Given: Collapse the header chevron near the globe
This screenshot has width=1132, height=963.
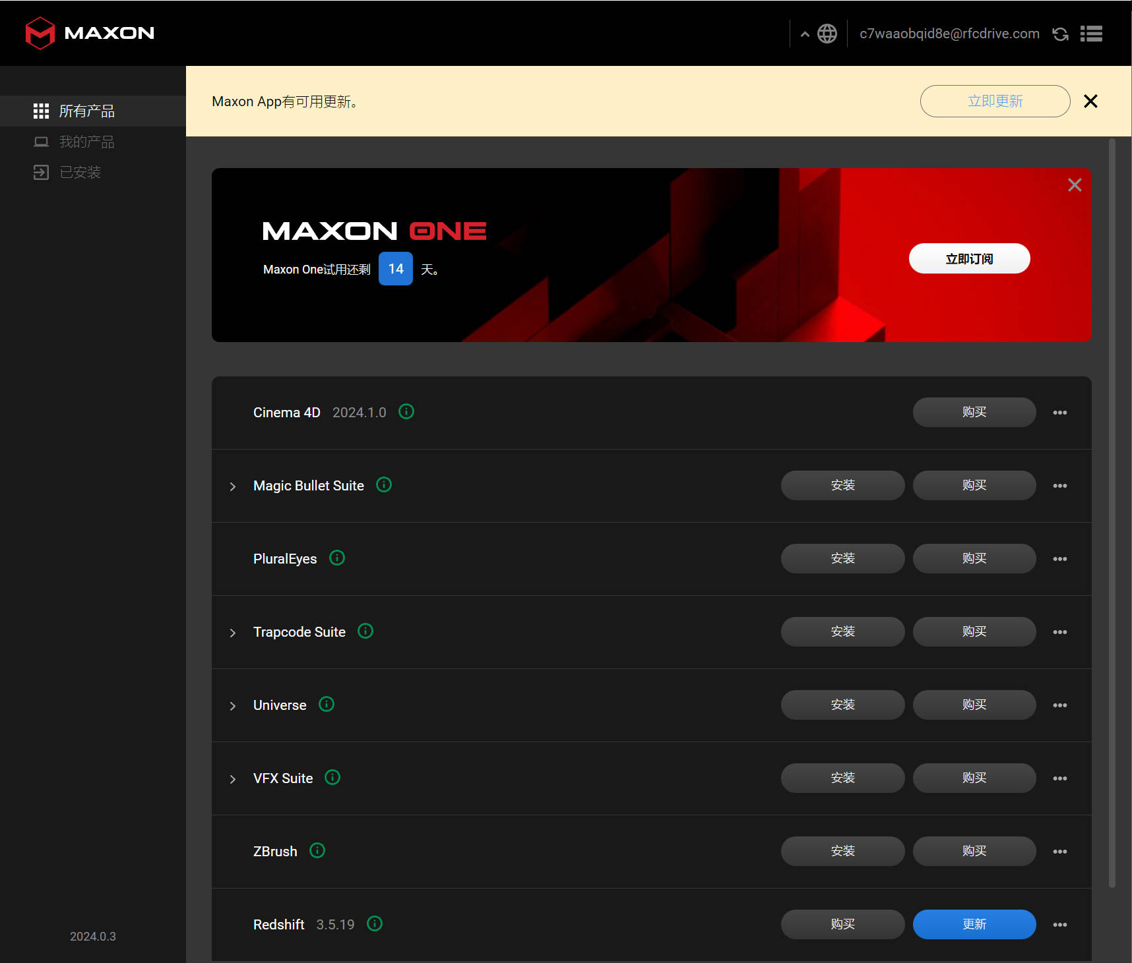Looking at the screenshot, I should click(x=805, y=32).
